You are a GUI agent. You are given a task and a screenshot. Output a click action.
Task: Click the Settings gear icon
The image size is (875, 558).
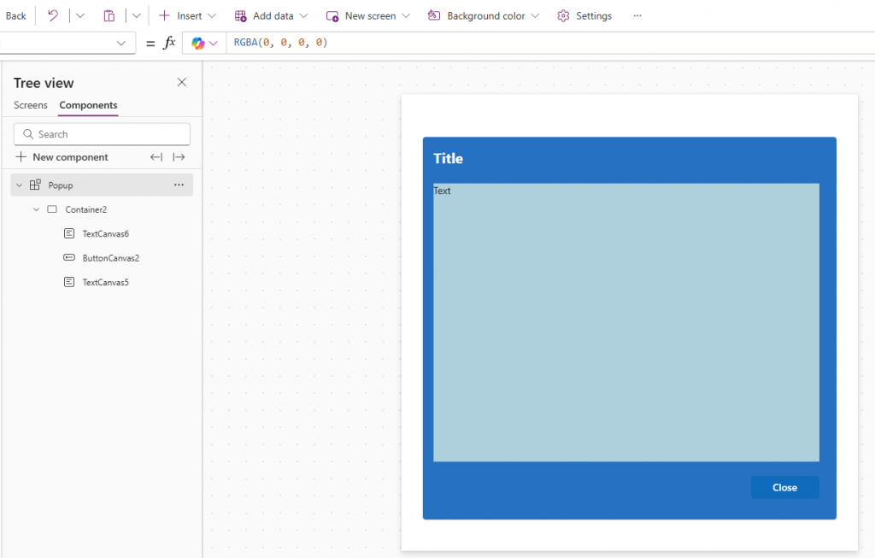coord(563,15)
